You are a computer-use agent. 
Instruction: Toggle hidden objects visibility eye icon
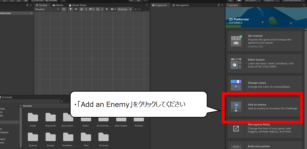coord(91,9)
